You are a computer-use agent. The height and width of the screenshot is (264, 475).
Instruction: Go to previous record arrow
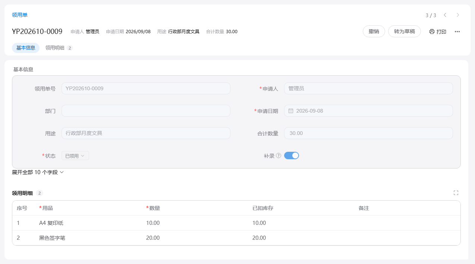[445, 15]
